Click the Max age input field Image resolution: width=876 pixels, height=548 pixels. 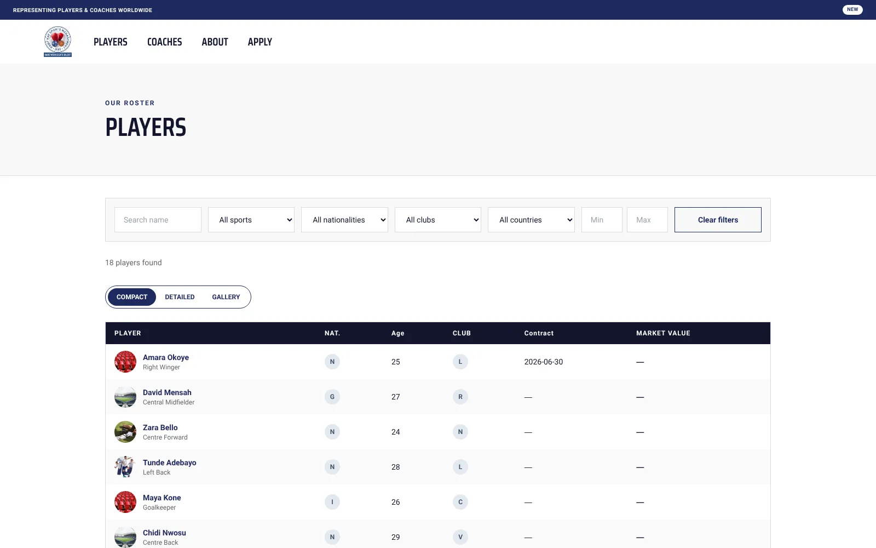(647, 220)
